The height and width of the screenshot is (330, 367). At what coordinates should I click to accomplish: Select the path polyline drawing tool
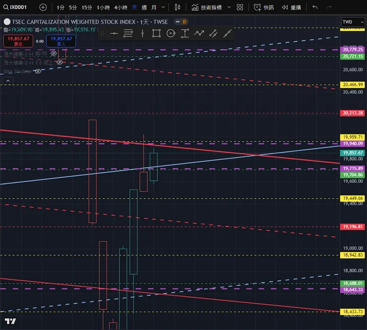(199, 33)
